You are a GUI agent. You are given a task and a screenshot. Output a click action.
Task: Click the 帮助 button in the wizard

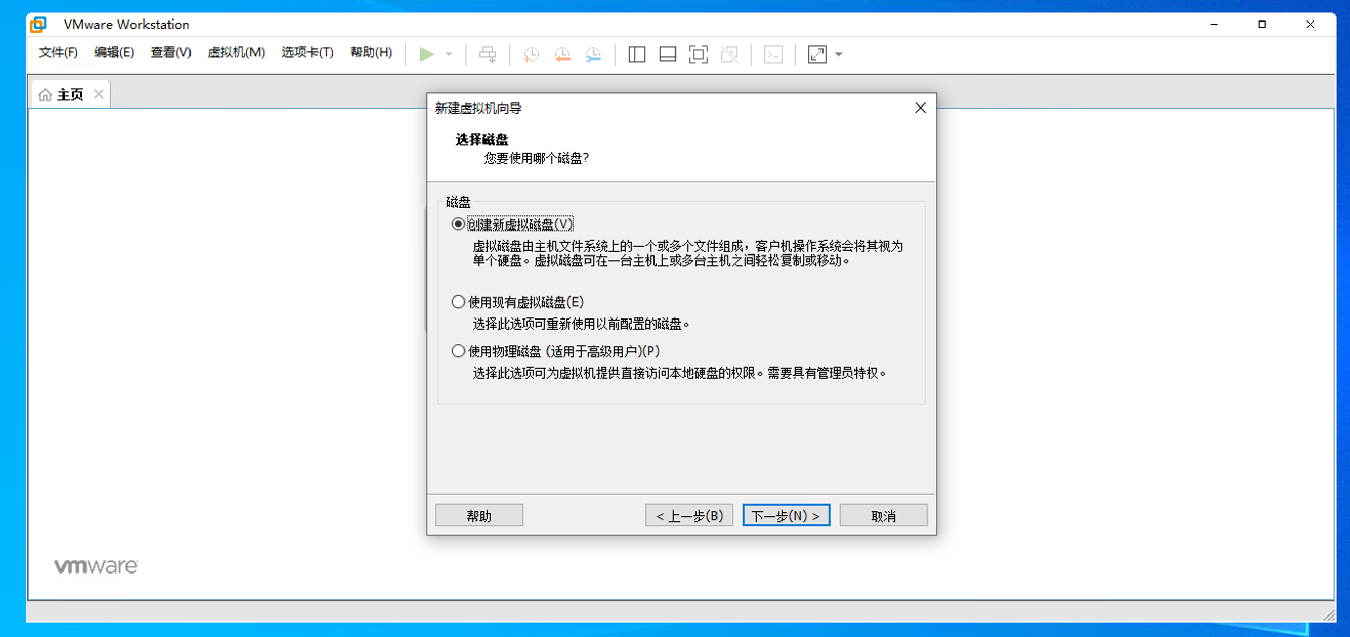(x=478, y=515)
